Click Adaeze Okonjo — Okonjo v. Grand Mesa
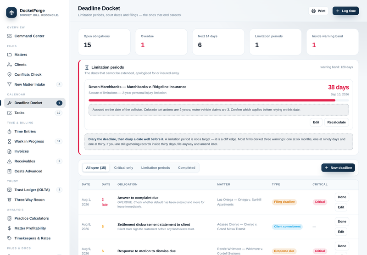Viewport: 367px width, 255px height. click(237, 227)
